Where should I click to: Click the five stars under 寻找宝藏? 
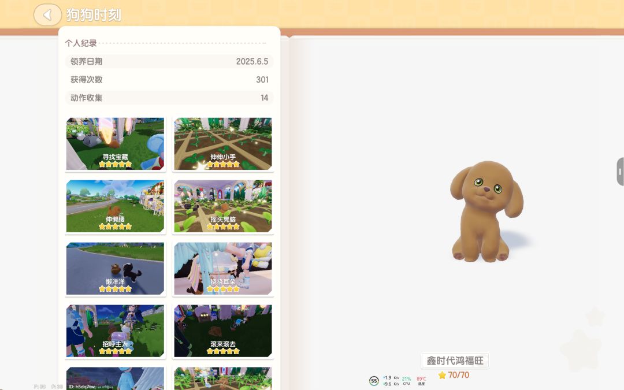(x=115, y=164)
